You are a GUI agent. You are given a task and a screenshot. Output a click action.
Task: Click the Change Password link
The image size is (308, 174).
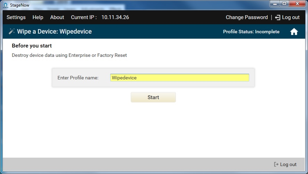click(246, 17)
